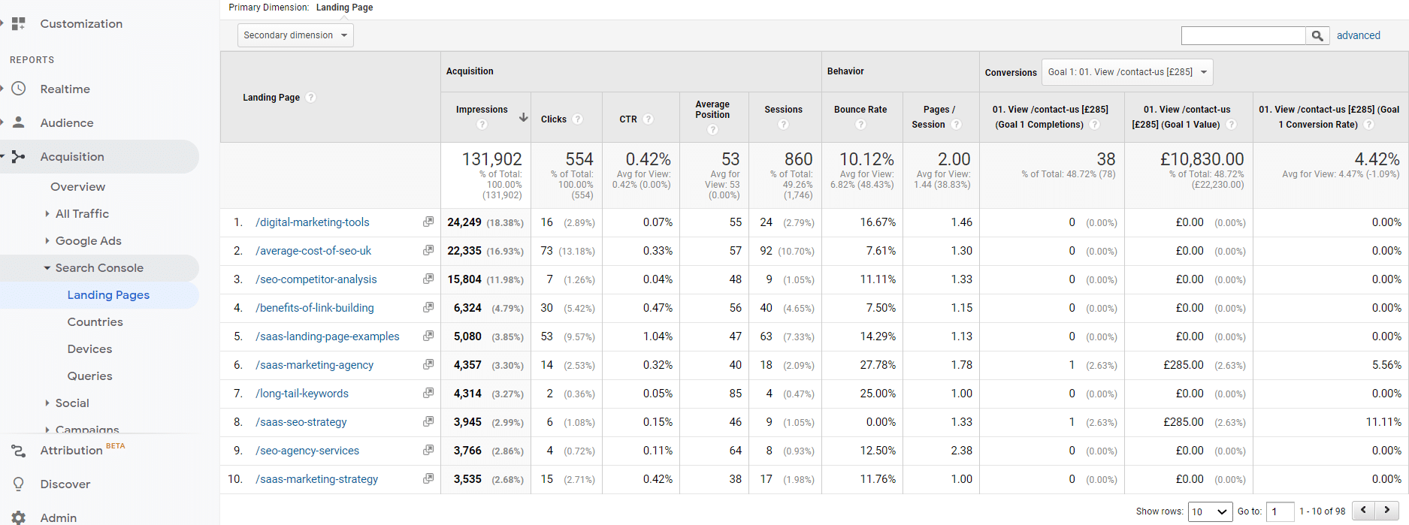Screen dimensions: 1409x525
Task: Click the search magnifier button
Action: pos(1317,35)
